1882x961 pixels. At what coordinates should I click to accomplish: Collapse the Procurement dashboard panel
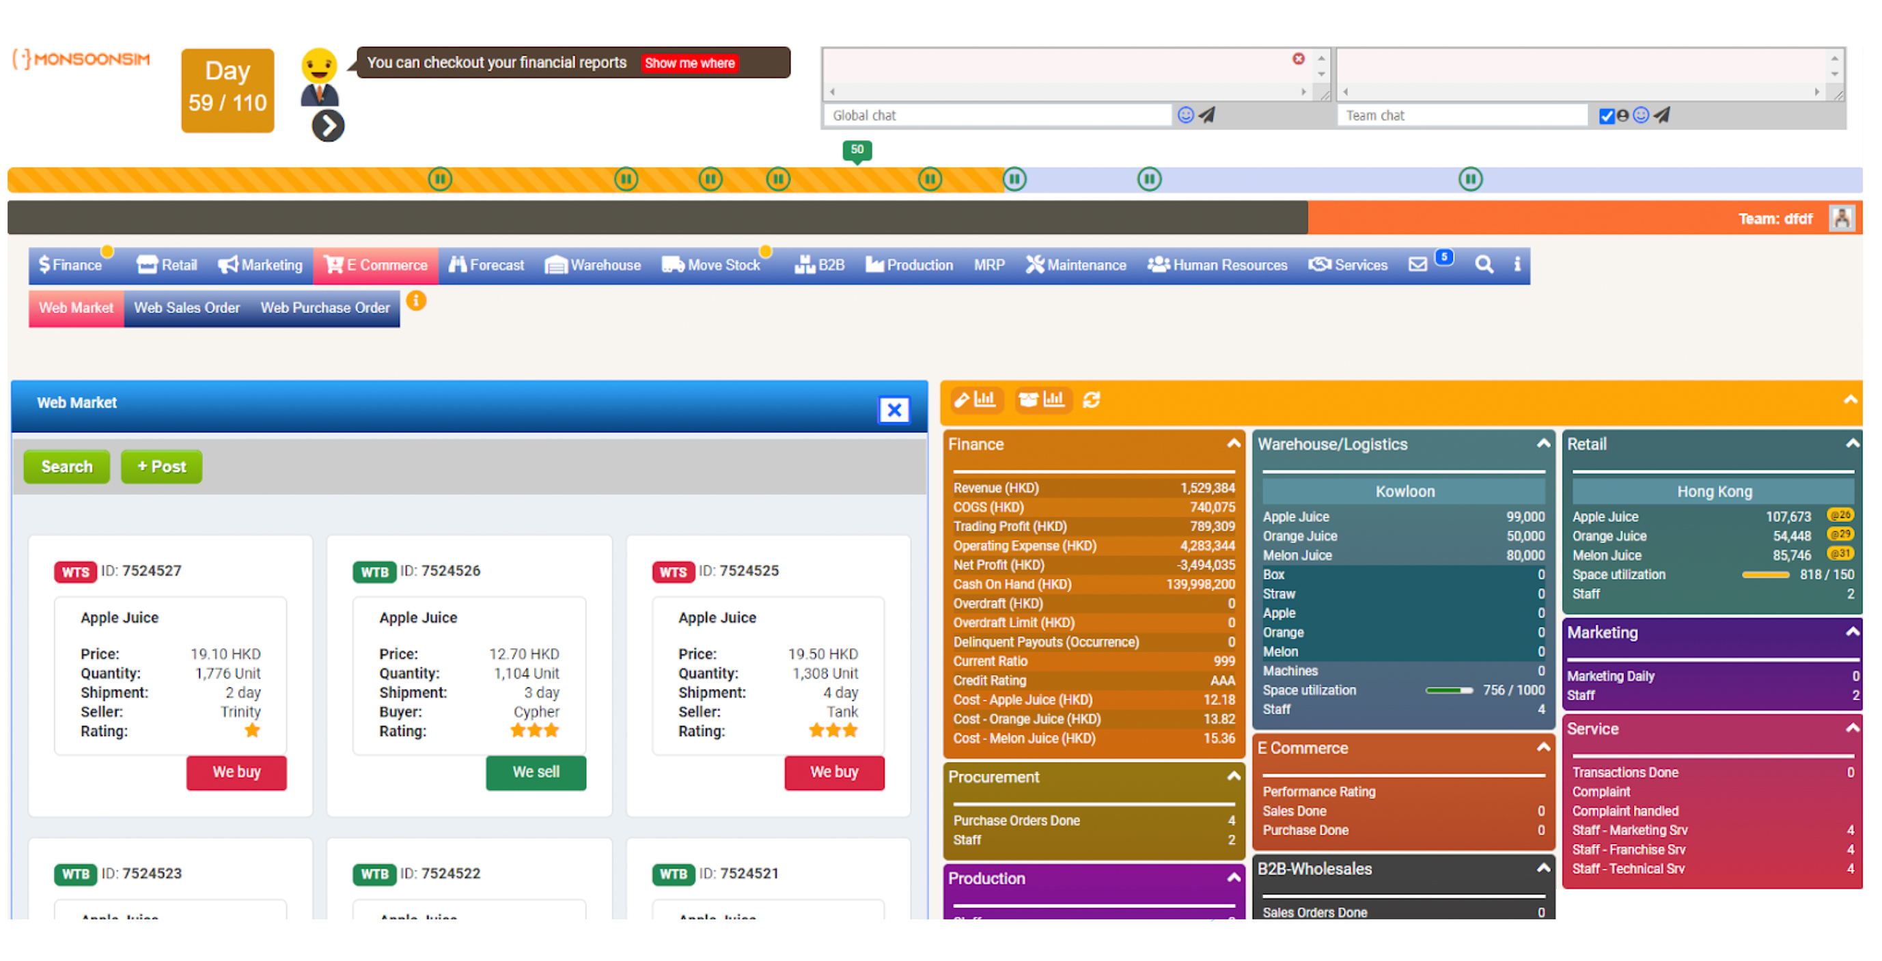[1233, 777]
